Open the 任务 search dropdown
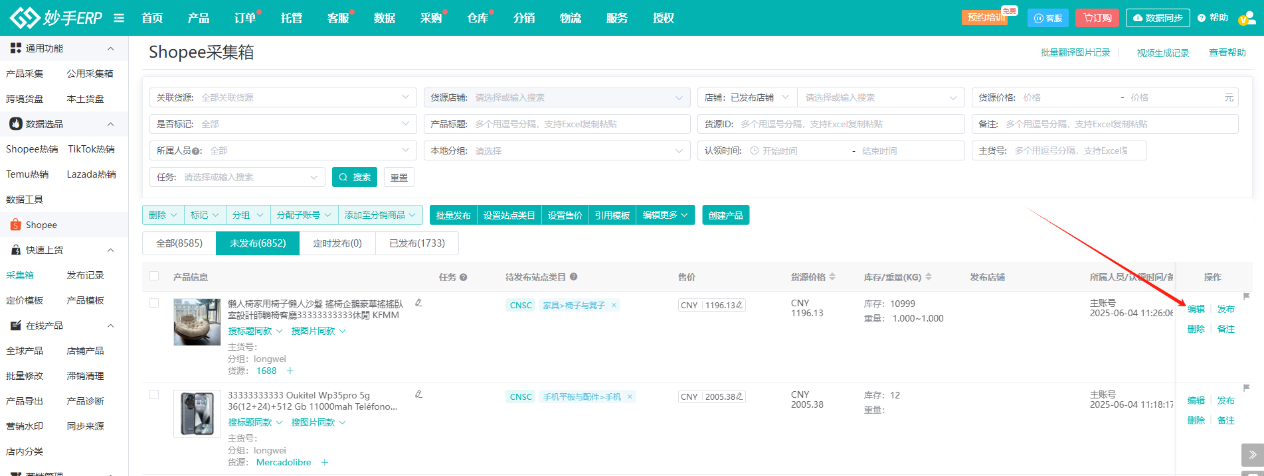This screenshot has height=476, width=1264. [237, 177]
